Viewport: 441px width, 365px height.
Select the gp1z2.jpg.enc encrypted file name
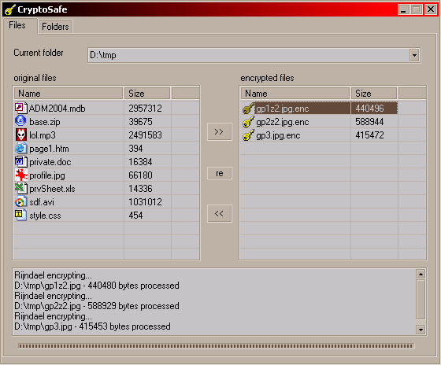click(x=283, y=109)
